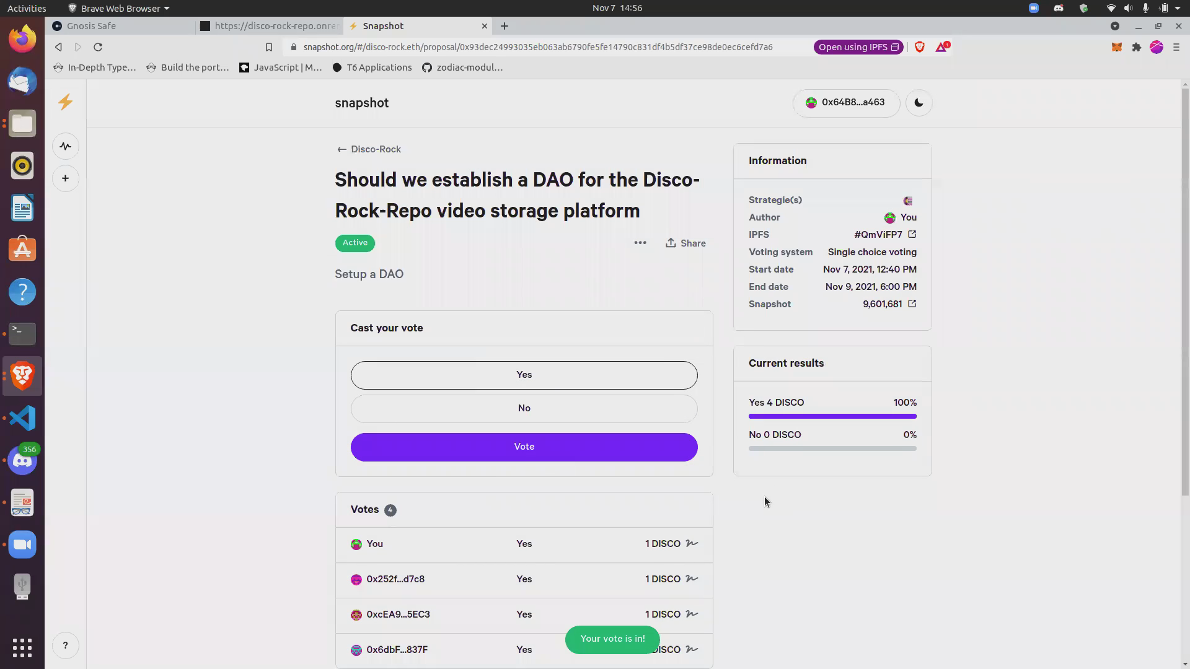
Task: Open voter 0x6dbF...837F profile
Action: point(389,650)
